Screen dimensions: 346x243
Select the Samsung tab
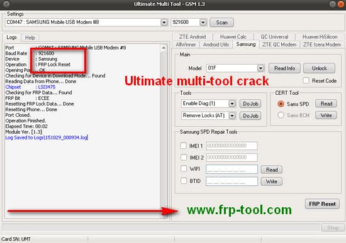(246, 44)
